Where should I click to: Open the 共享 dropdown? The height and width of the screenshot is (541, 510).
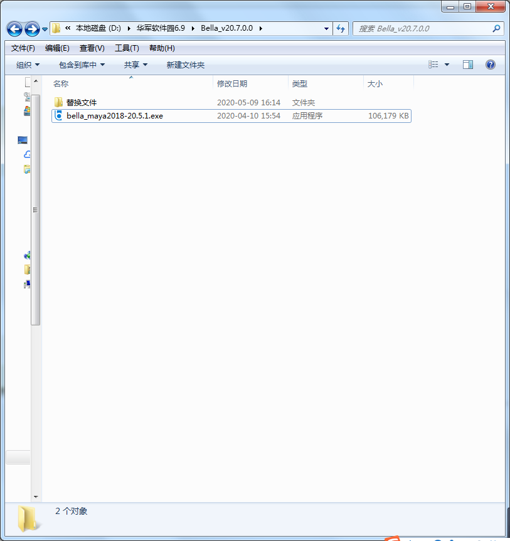tap(135, 65)
